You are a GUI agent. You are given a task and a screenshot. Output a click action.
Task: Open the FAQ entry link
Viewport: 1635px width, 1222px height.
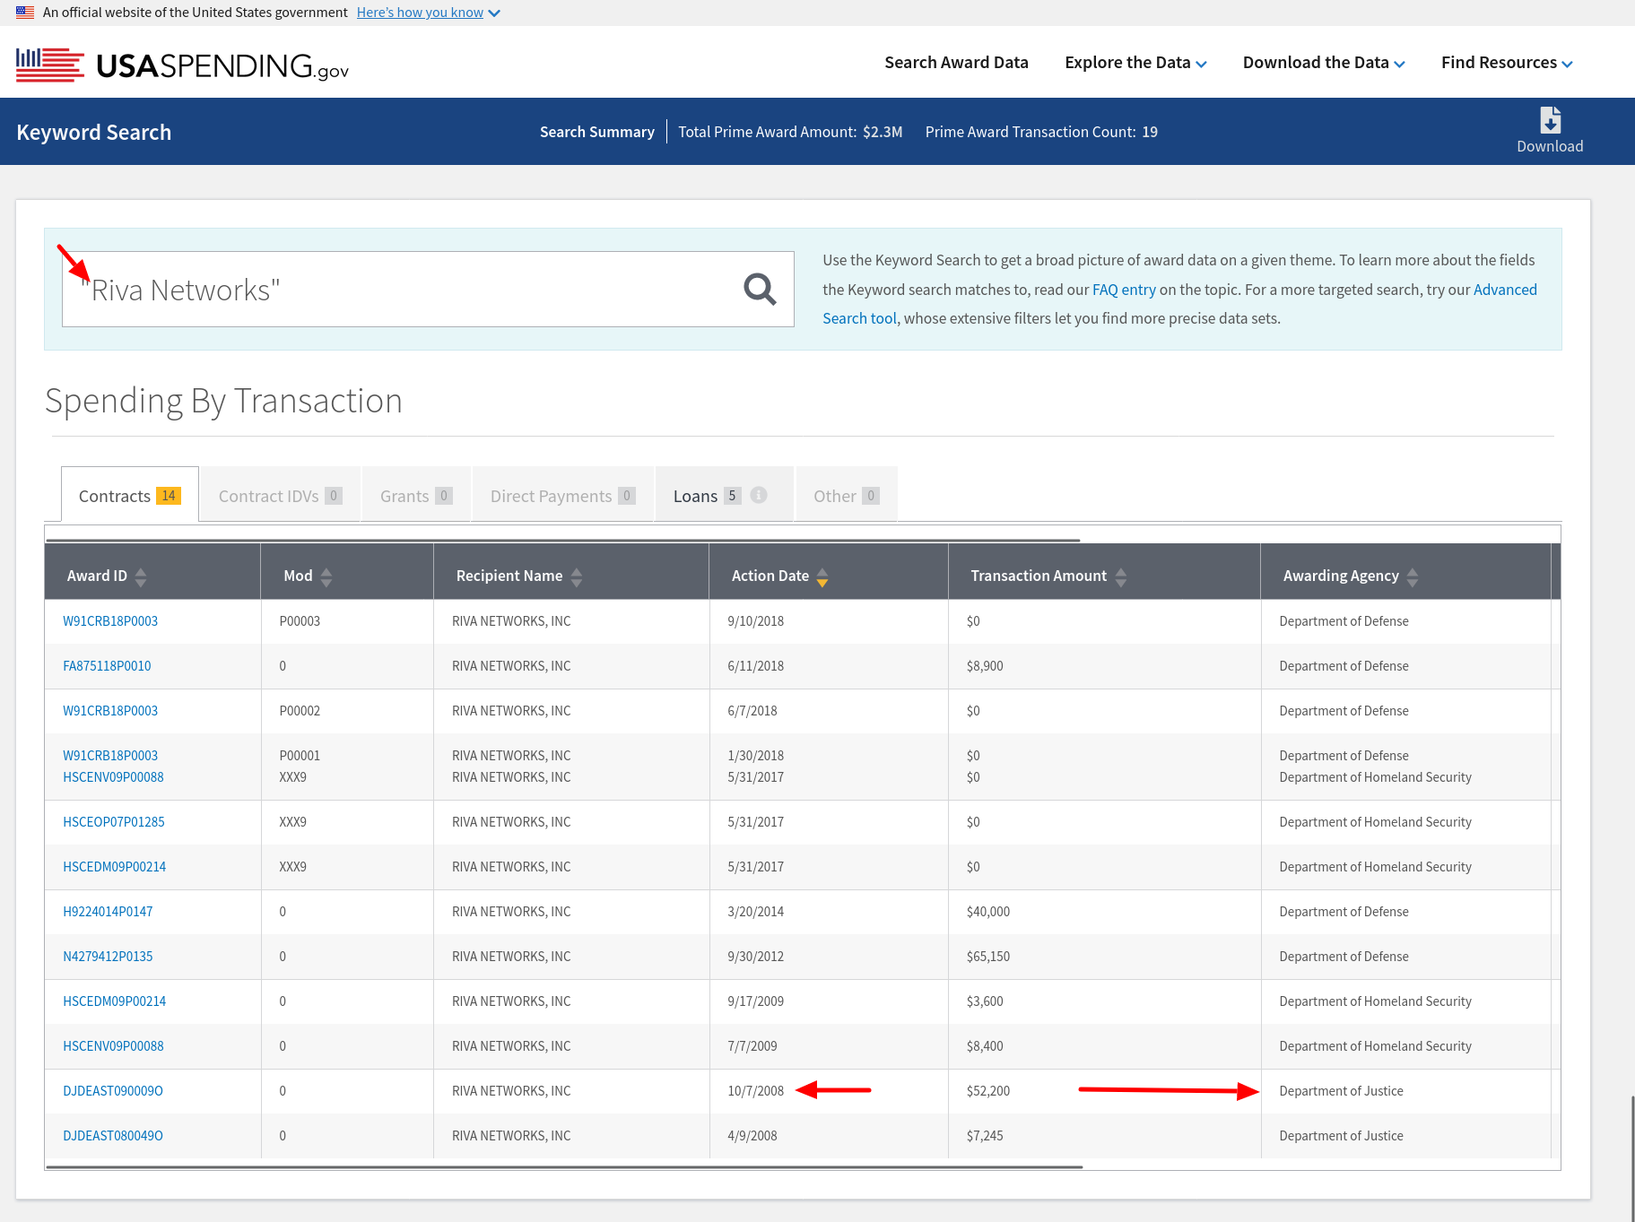(x=1124, y=290)
